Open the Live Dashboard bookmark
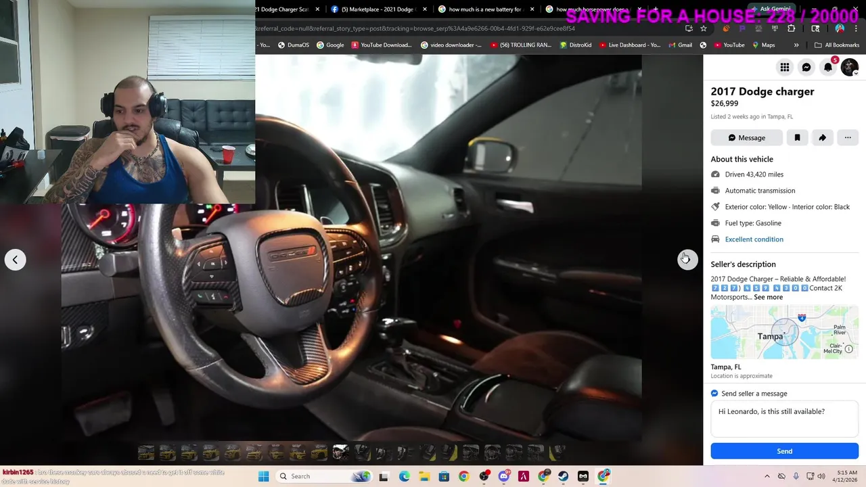This screenshot has height=487, width=866. 629,45
